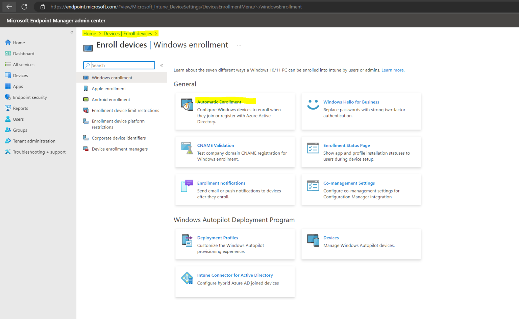Open the ellipsis menu next to page title
519x319 pixels.
pyautogui.click(x=239, y=45)
